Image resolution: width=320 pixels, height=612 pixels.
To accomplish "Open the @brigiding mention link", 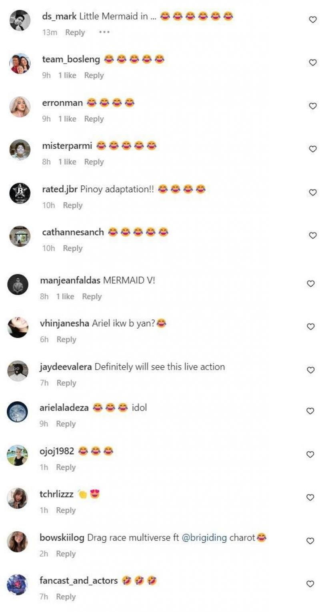I will (x=204, y=538).
